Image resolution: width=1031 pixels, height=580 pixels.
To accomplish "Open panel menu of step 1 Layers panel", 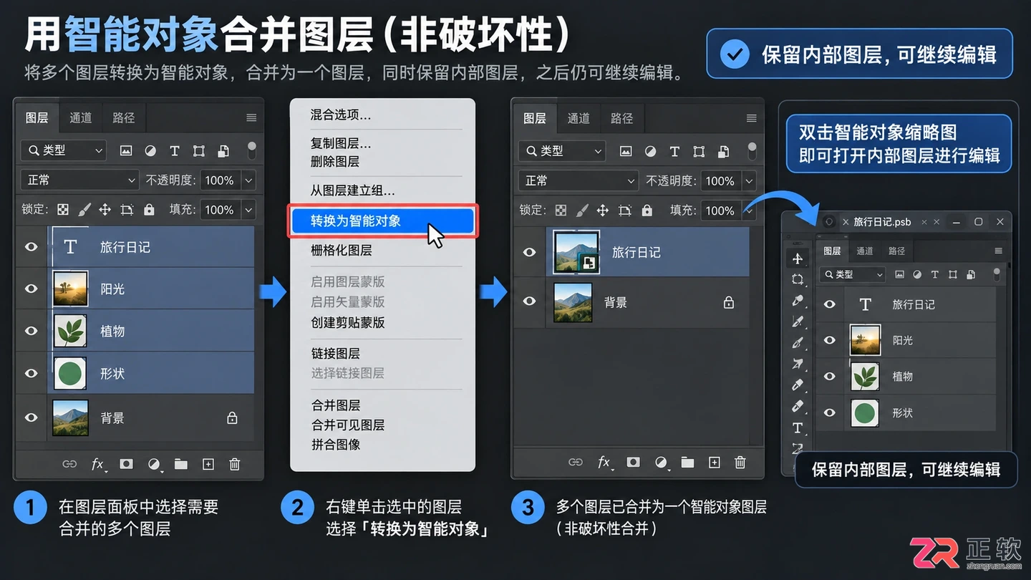I will tap(251, 117).
